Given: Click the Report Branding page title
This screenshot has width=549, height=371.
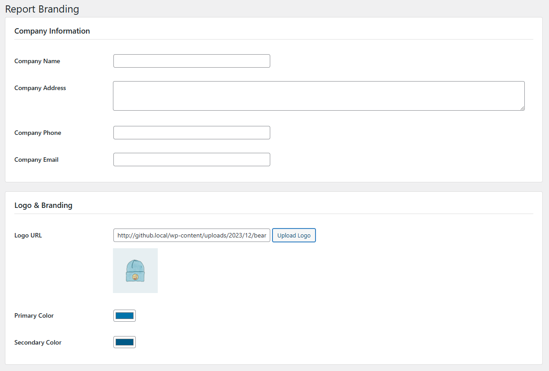Looking at the screenshot, I should click(42, 9).
